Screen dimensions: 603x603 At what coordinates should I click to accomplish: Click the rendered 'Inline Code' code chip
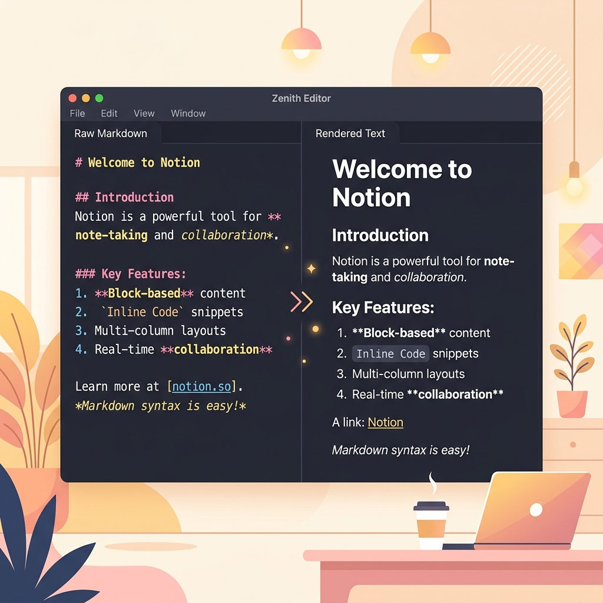click(x=391, y=353)
